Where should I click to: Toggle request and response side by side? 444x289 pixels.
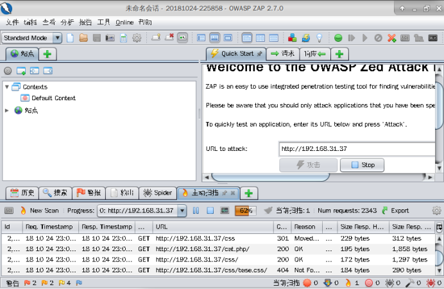pos(260,38)
